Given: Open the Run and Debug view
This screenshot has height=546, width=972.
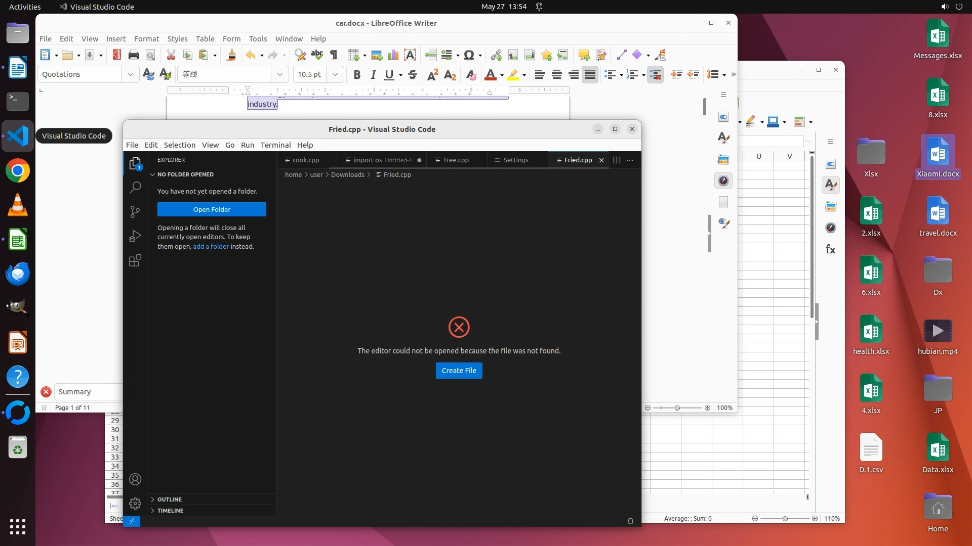Looking at the screenshot, I should pos(135,236).
